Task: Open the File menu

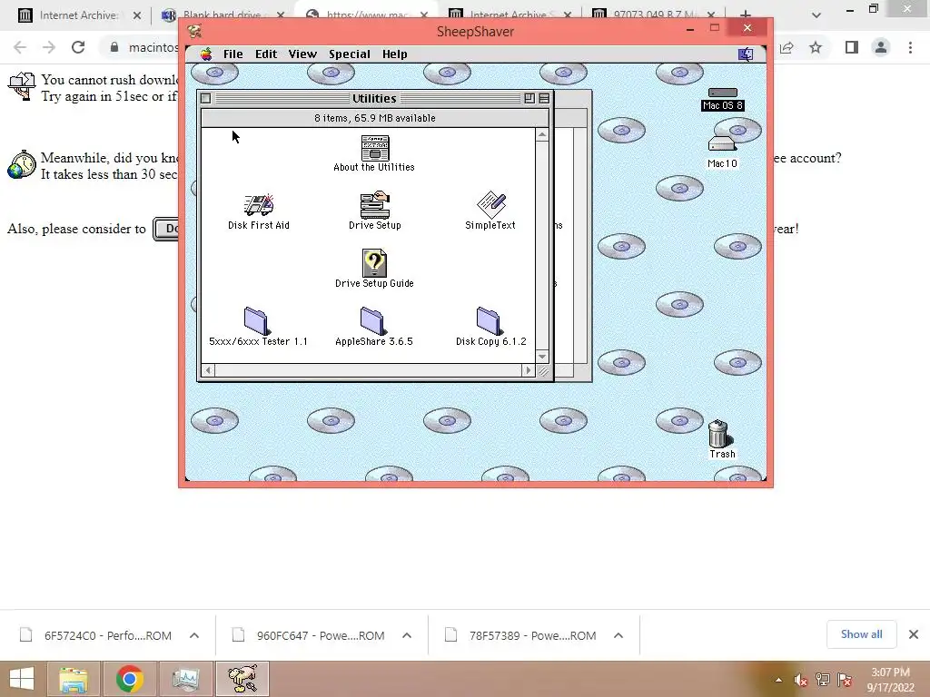Action: (x=233, y=54)
